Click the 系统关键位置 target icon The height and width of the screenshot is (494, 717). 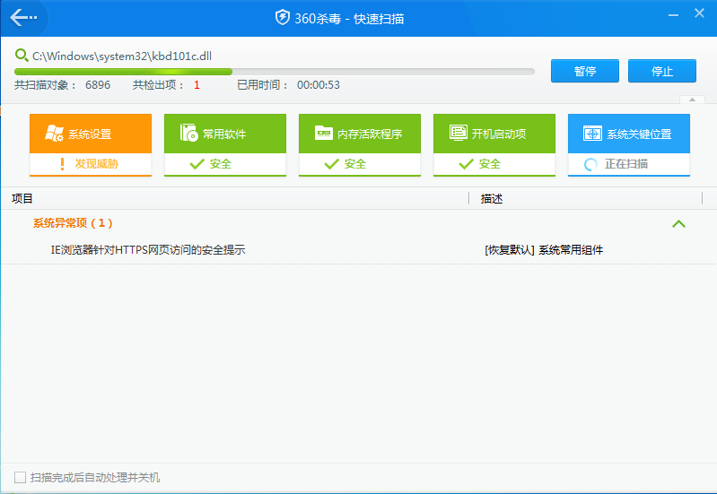coord(592,134)
